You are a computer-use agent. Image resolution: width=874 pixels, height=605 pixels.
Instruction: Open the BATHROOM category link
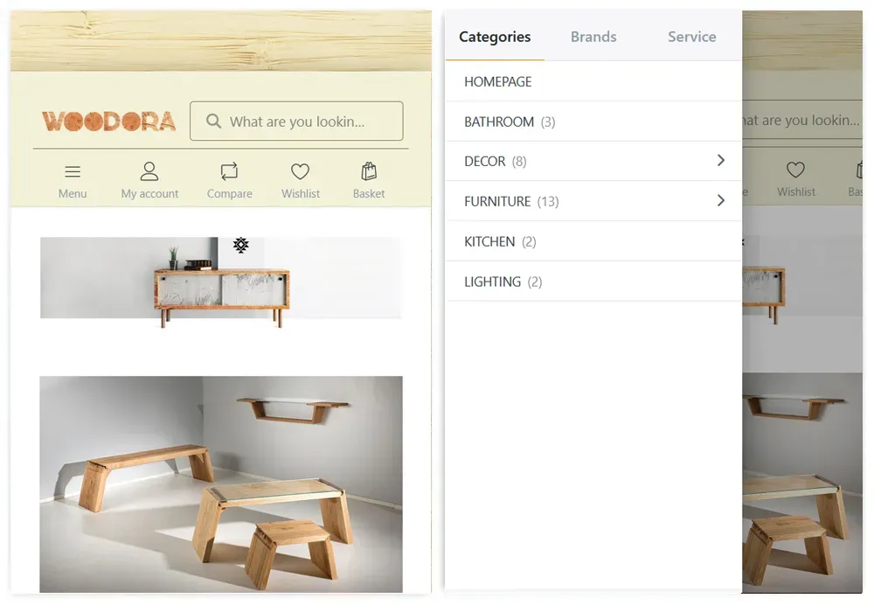(593, 122)
